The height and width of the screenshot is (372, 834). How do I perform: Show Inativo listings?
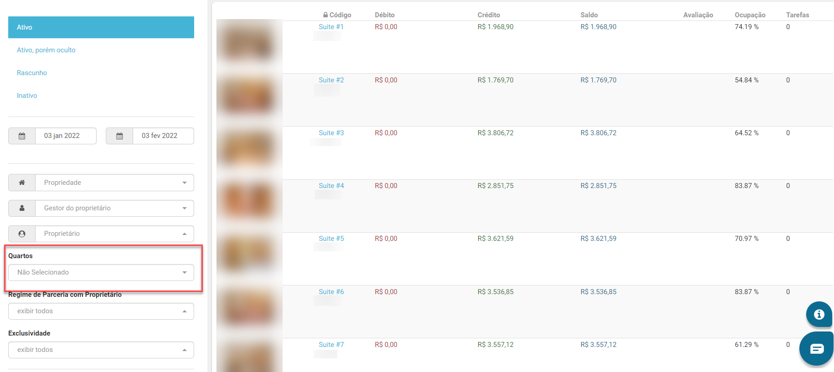(27, 96)
